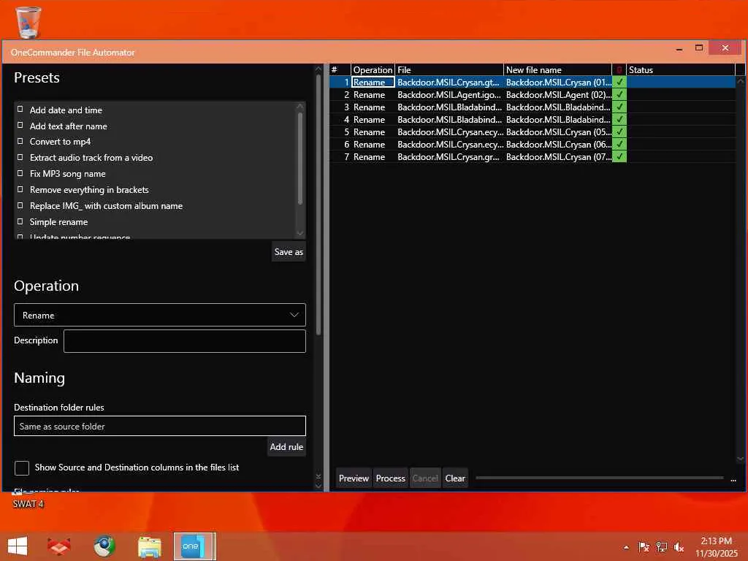Select row 5 new name Backdoor.MSIL.Crysan (05
This screenshot has width=748, height=561.
pyautogui.click(x=557, y=131)
